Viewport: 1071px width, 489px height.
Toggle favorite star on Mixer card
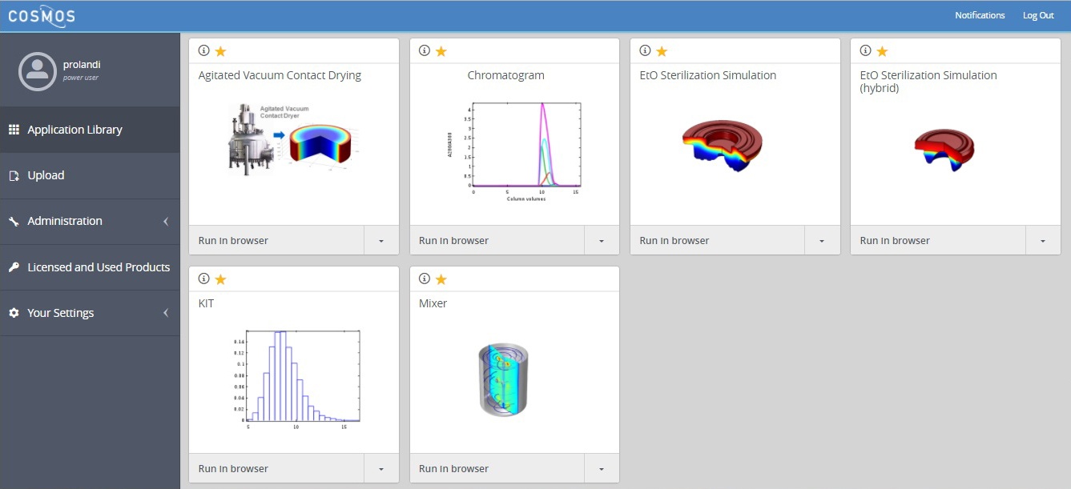[x=441, y=279]
